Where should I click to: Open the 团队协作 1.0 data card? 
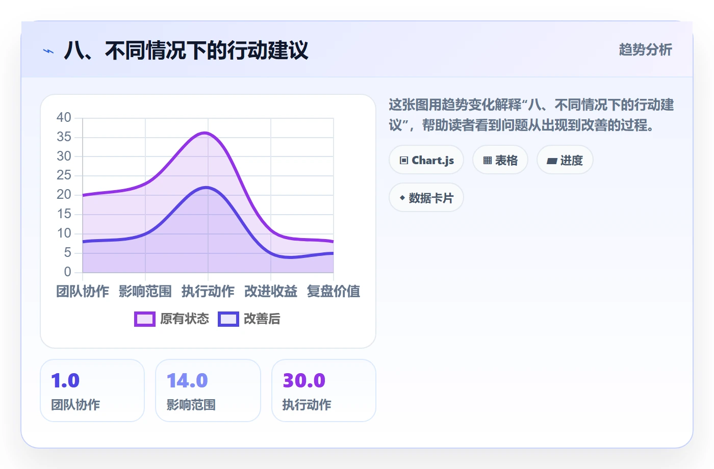point(92,390)
